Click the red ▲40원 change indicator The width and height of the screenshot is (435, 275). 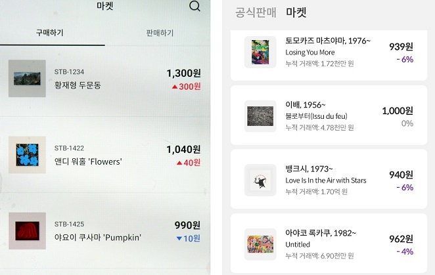click(189, 163)
